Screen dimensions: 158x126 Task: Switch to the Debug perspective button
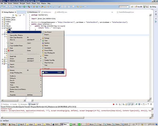pyautogui.click(x=153, y=7)
